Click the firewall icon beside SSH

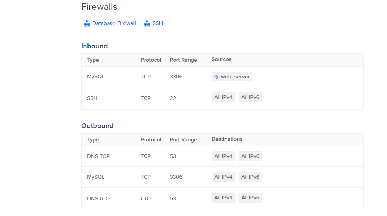[147, 23]
